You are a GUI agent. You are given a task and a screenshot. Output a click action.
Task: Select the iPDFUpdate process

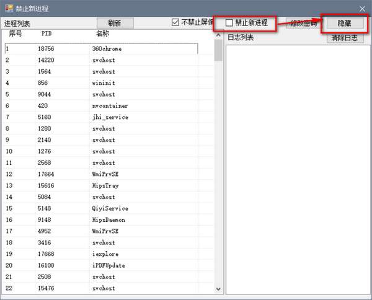[x=101, y=265]
